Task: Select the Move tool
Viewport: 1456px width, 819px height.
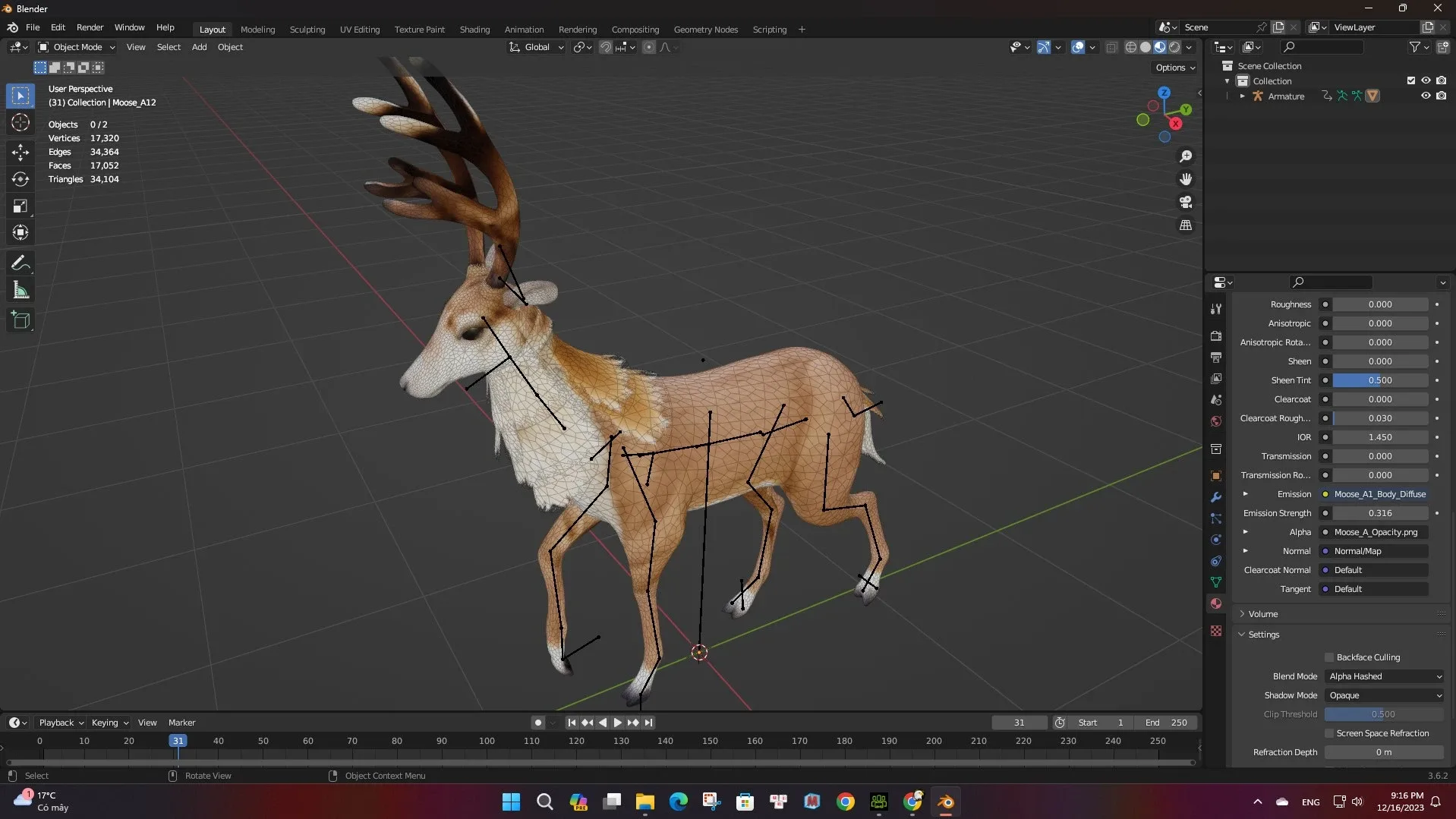Action: click(x=20, y=152)
